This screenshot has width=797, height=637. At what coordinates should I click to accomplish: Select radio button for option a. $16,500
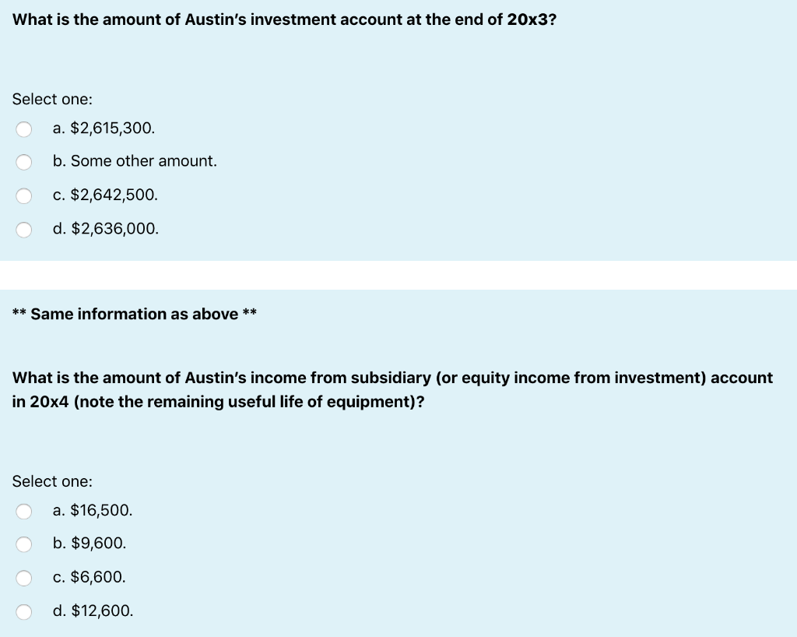click(23, 511)
